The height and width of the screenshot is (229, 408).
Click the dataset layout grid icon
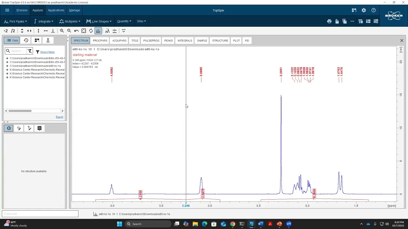[37, 40]
